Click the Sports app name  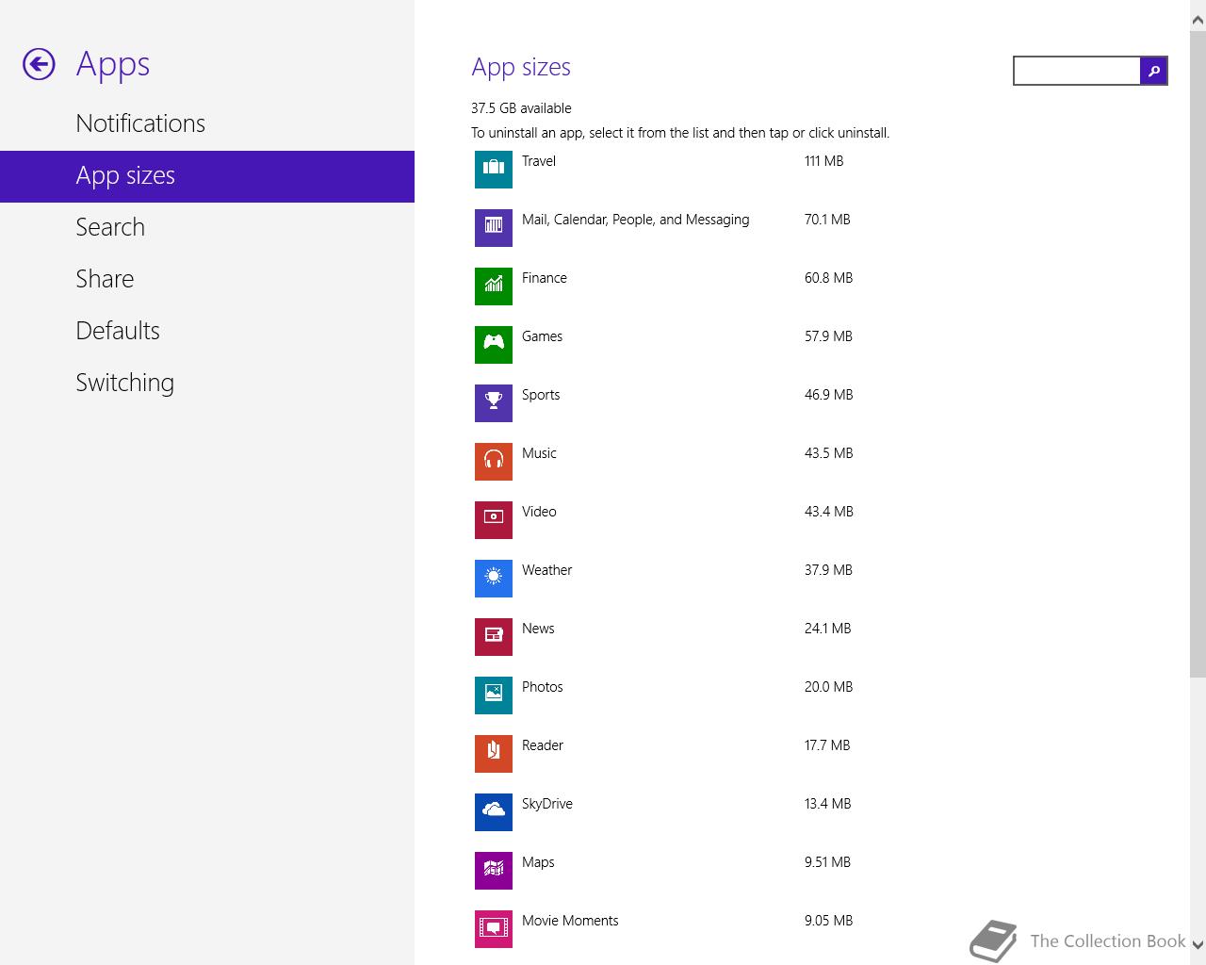click(541, 395)
